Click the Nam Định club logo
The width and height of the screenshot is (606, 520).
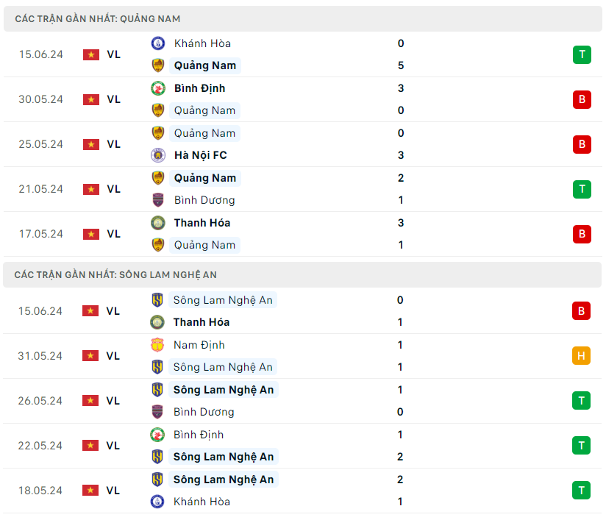point(157,345)
